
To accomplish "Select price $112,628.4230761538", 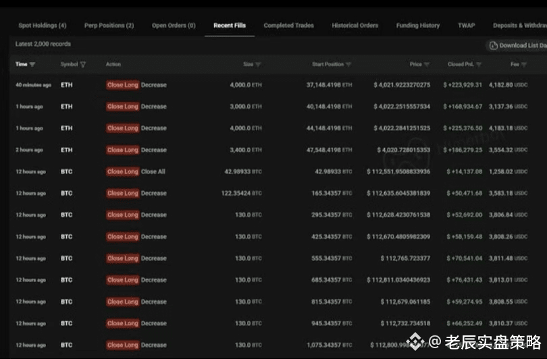I will [398, 215].
